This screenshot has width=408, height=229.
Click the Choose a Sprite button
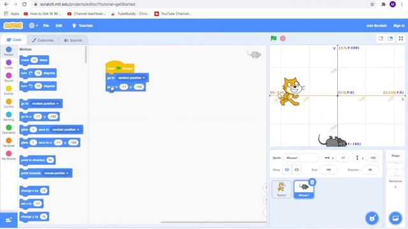click(x=372, y=218)
